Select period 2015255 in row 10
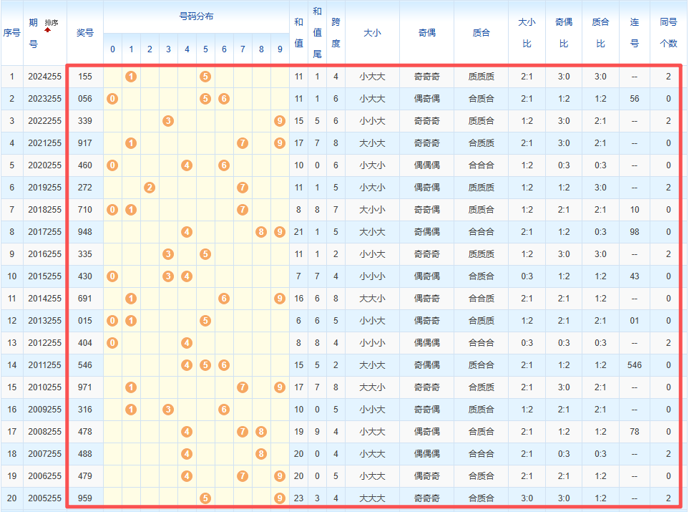The height and width of the screenshot is (512, 689). click(44, 276)
